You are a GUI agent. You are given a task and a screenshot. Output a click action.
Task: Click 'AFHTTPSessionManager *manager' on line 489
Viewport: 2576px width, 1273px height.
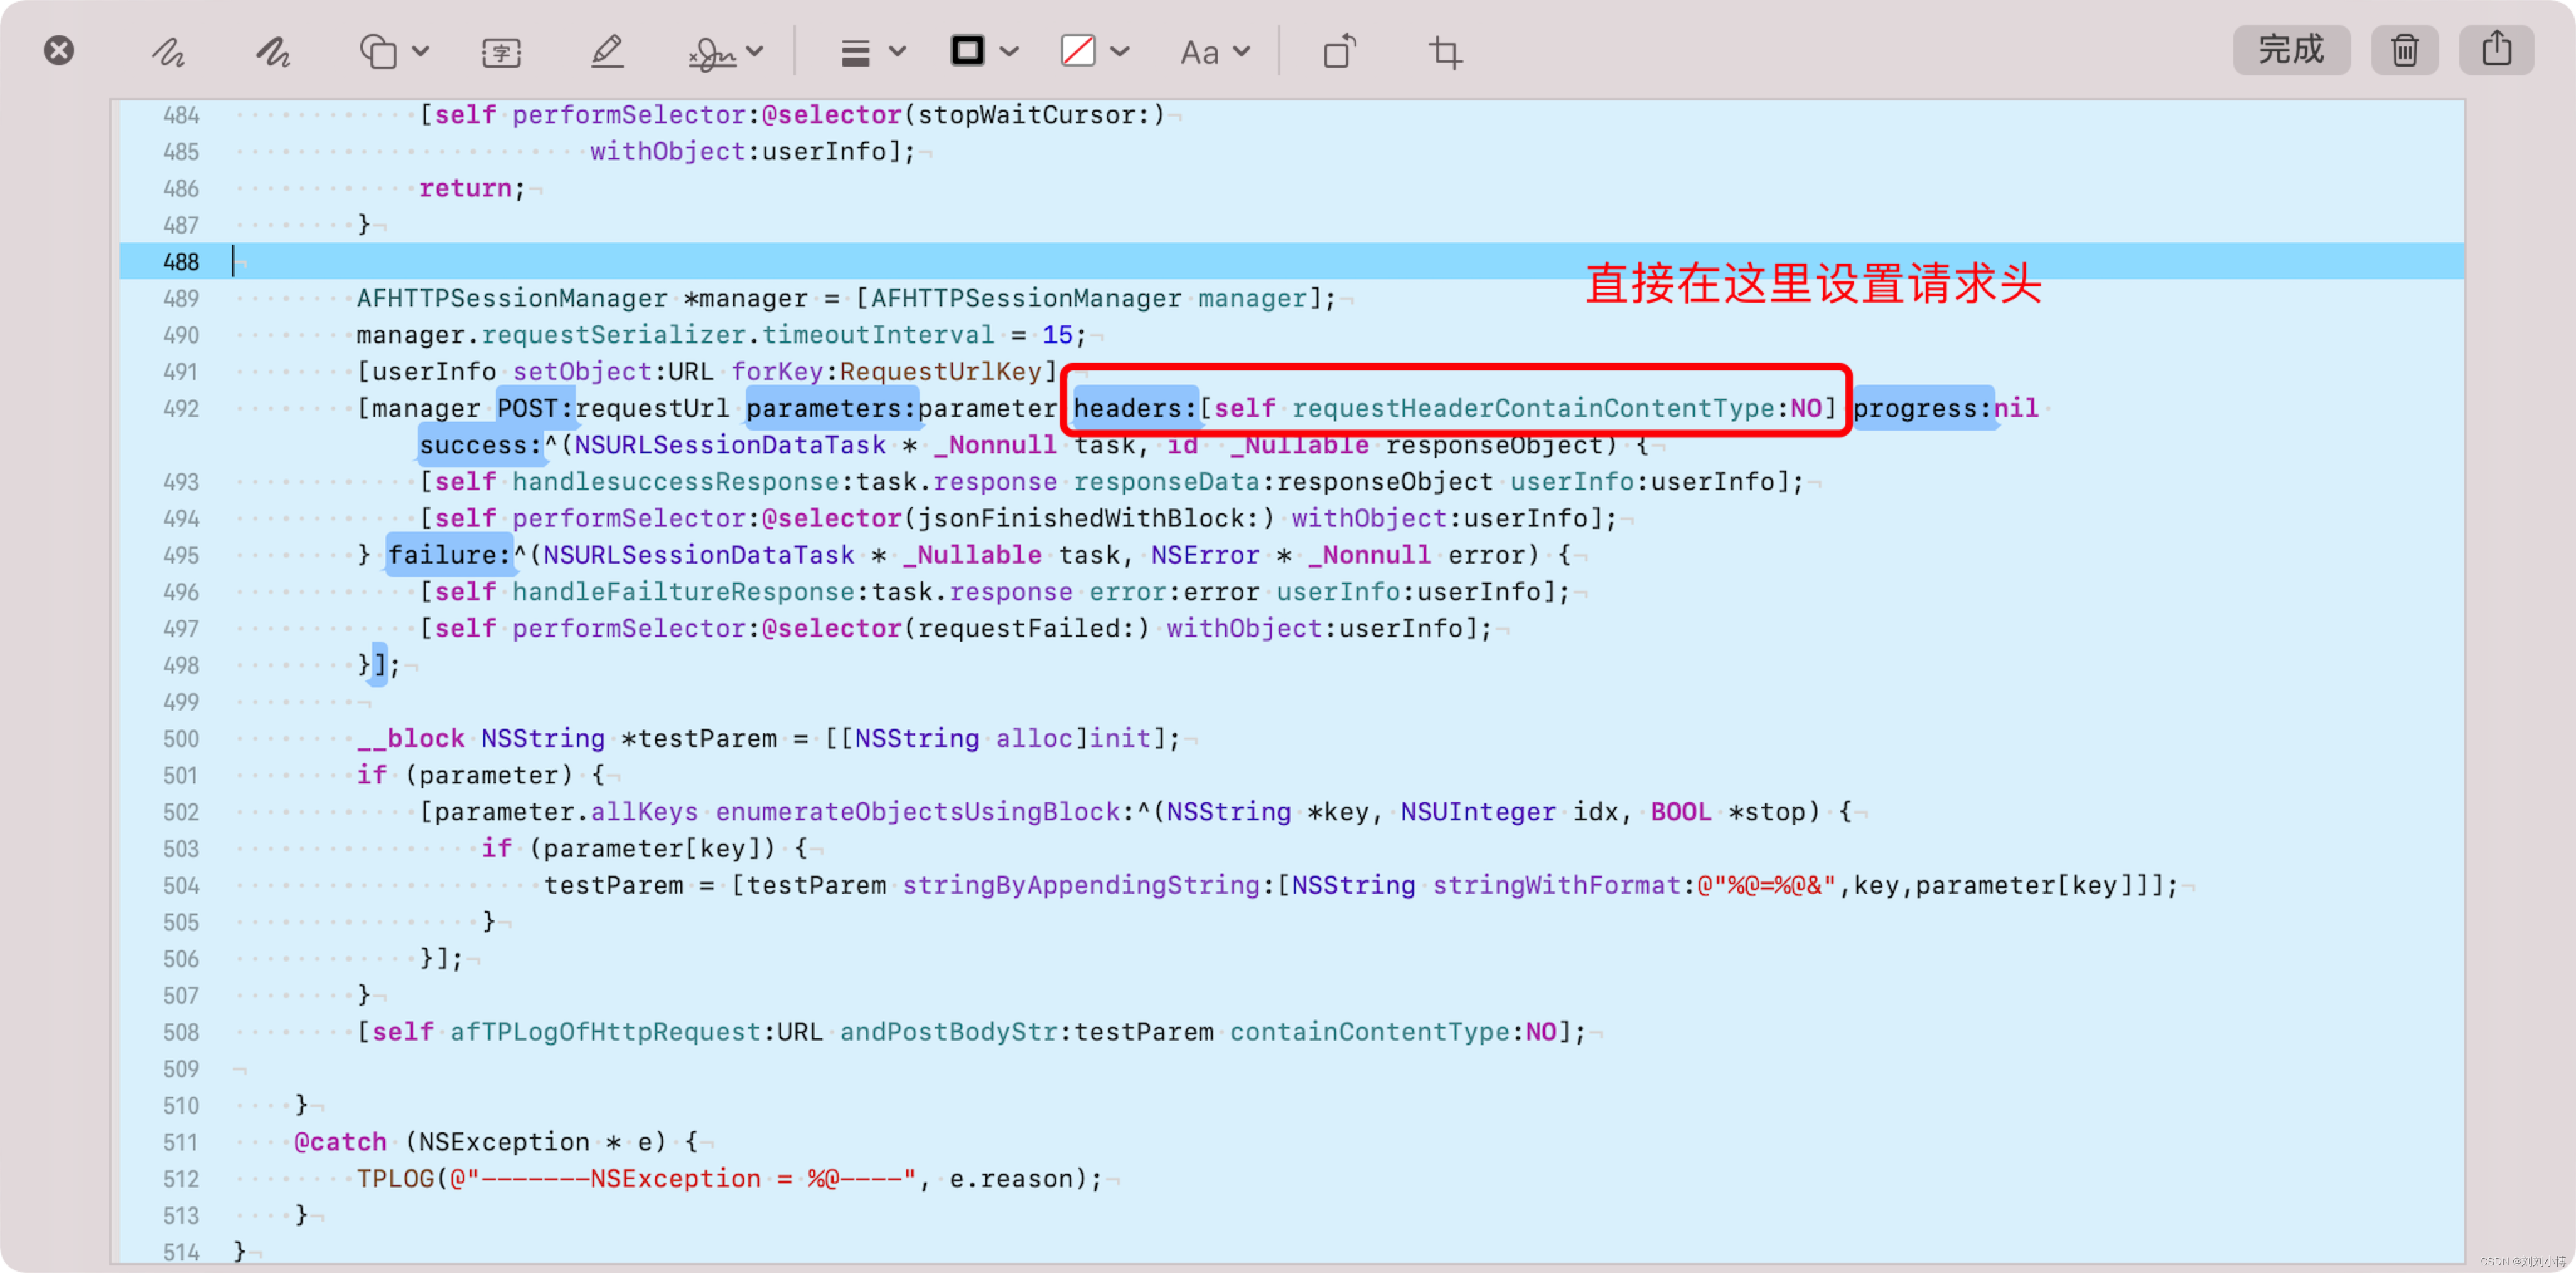point(581,298)
